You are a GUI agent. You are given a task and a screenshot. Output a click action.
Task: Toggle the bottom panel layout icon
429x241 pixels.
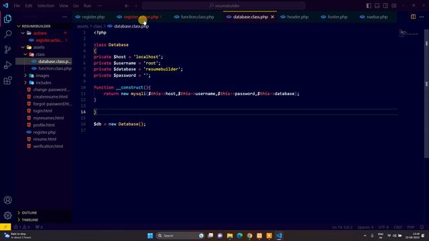377,5
